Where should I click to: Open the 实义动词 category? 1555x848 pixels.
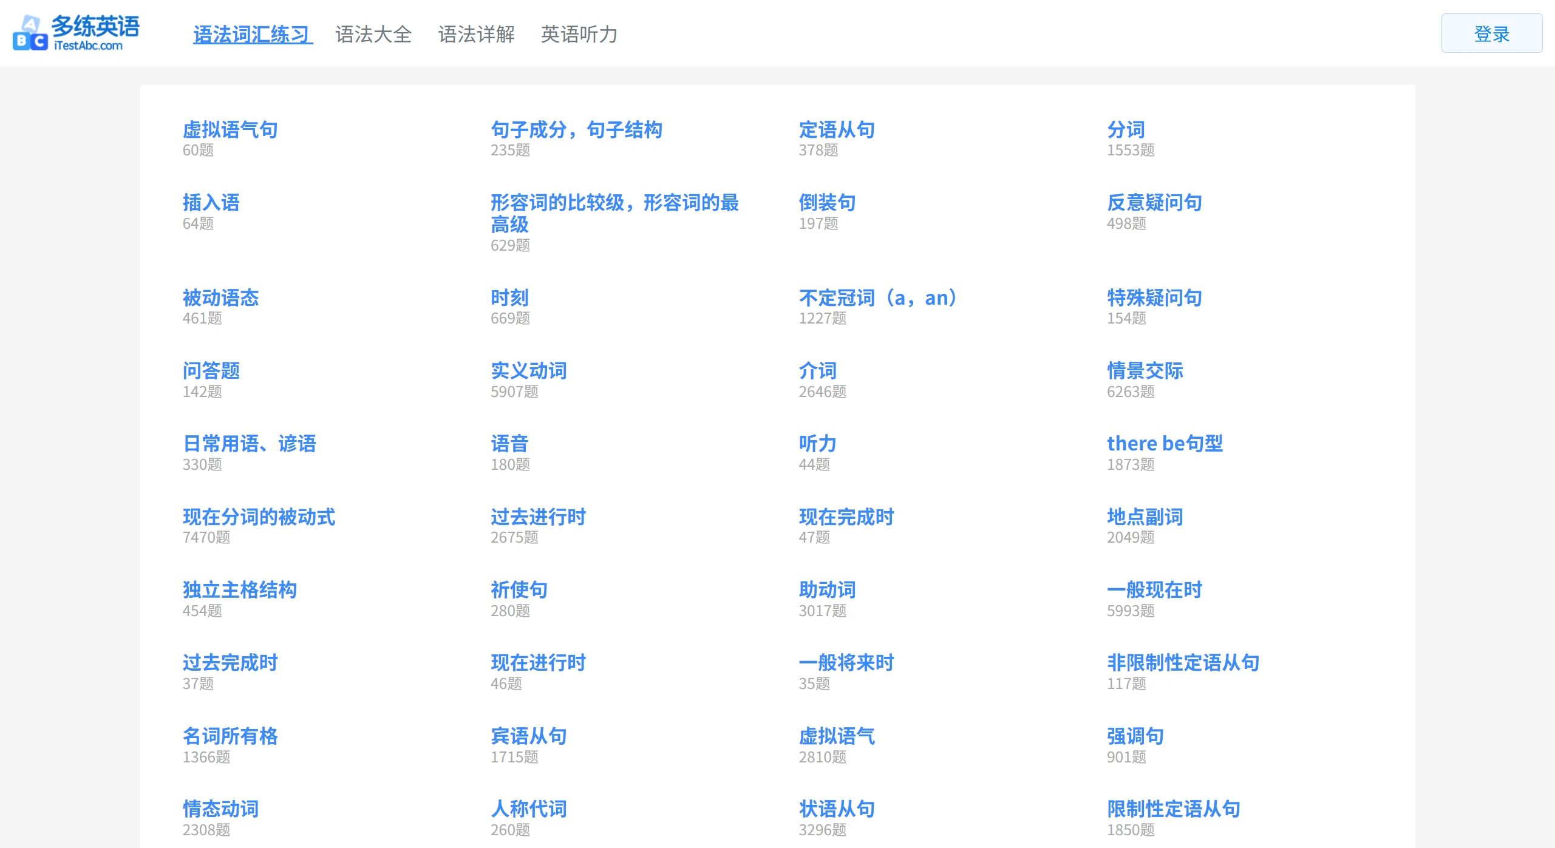(x=529, y=371)
